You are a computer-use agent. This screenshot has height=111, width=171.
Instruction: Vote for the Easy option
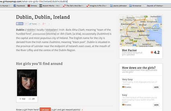coord(156,105)
